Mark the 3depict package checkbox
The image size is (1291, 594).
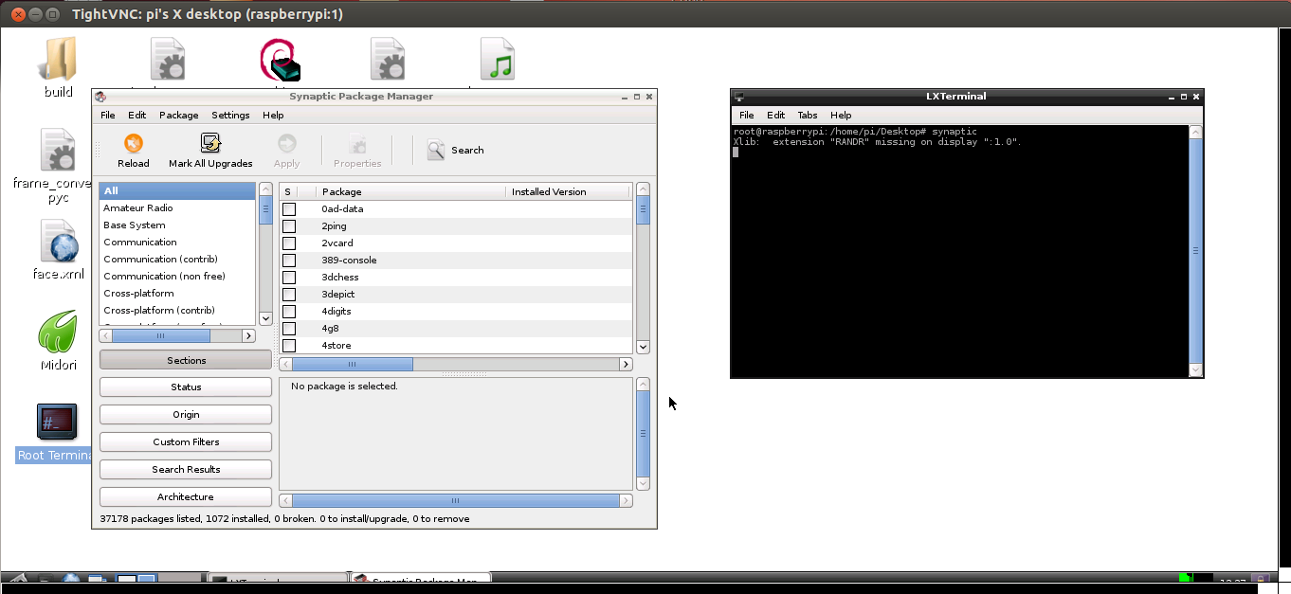pyautogui.click(x=289, y=295)
